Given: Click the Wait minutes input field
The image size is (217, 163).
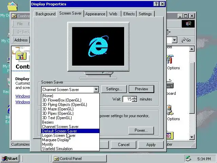Looking at the screenshot, I should (127, 99).
